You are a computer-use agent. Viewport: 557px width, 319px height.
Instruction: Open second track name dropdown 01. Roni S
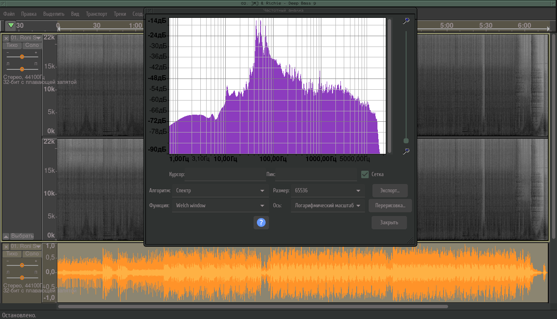coord(26,247)
